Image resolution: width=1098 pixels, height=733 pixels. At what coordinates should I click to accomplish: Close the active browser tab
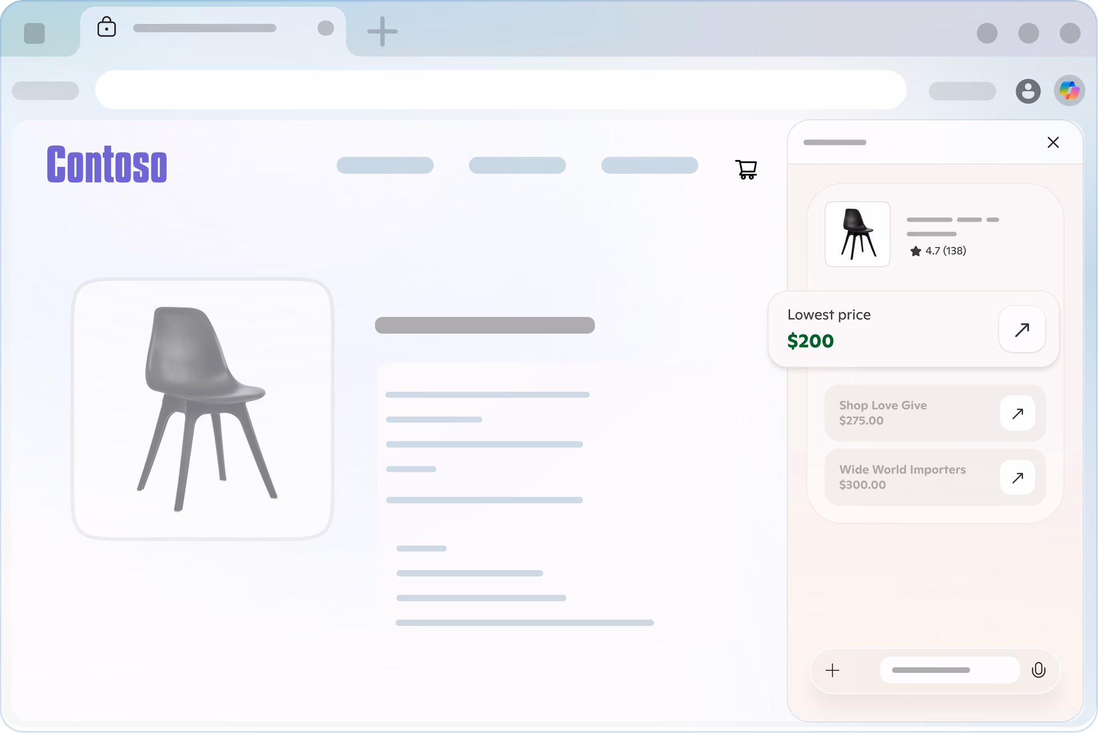(325, 28)
